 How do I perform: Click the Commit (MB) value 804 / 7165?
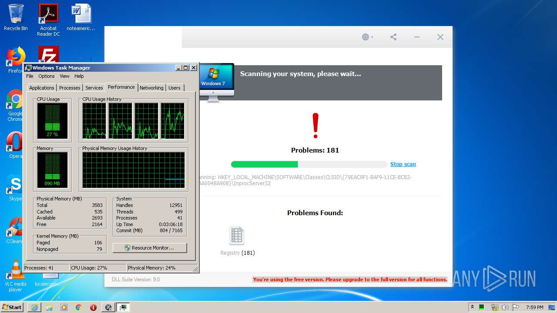[x=171, y=231]
